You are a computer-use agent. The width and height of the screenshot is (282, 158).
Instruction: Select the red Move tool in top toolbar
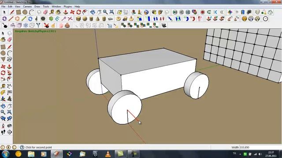pyautogui.click(x=72, y=12)
